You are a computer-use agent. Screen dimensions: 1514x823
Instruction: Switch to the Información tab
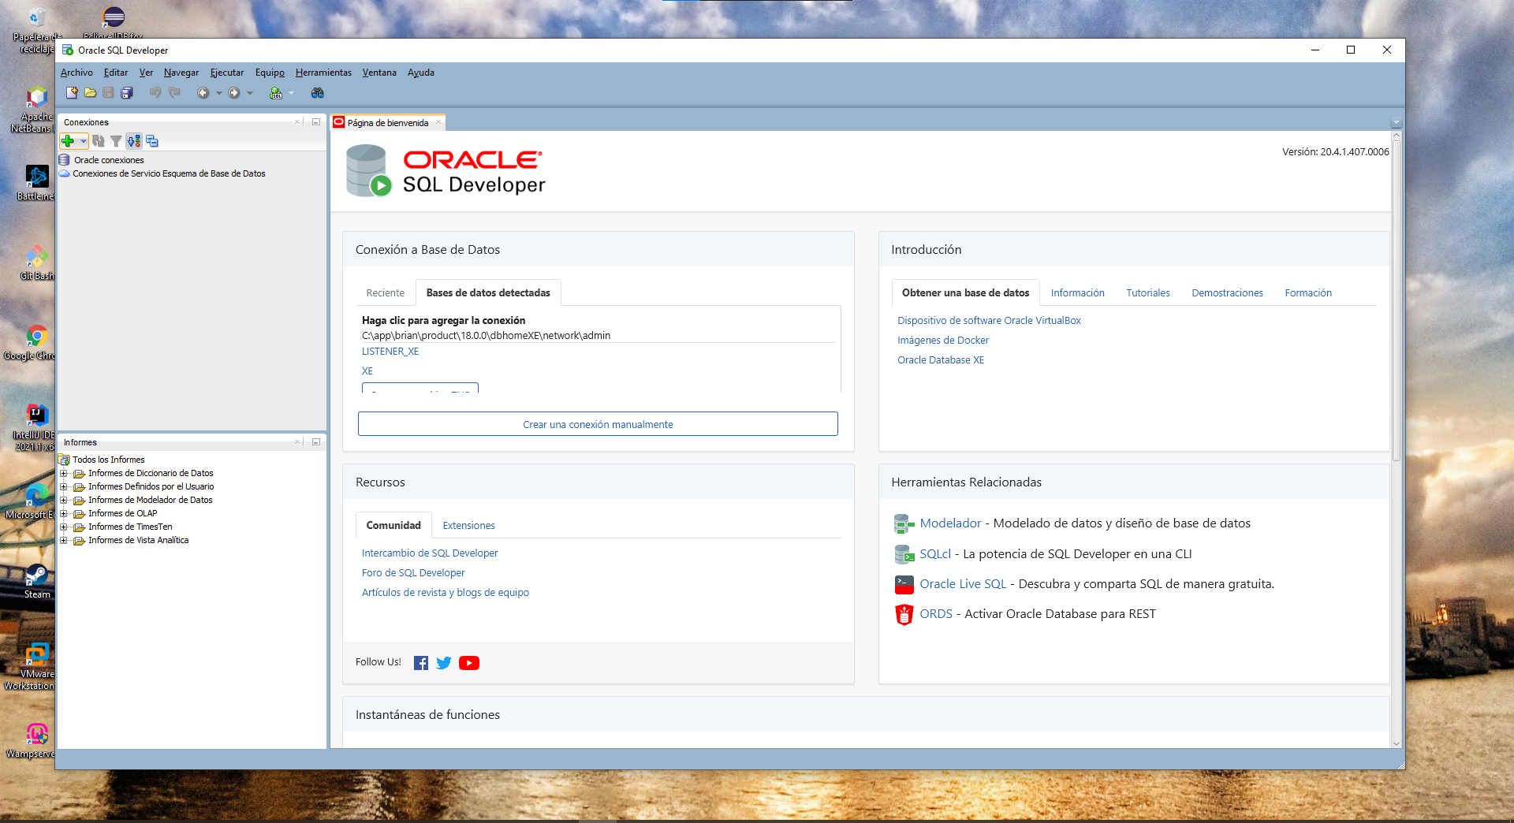pyautogui.click(x=1077, y=293)
